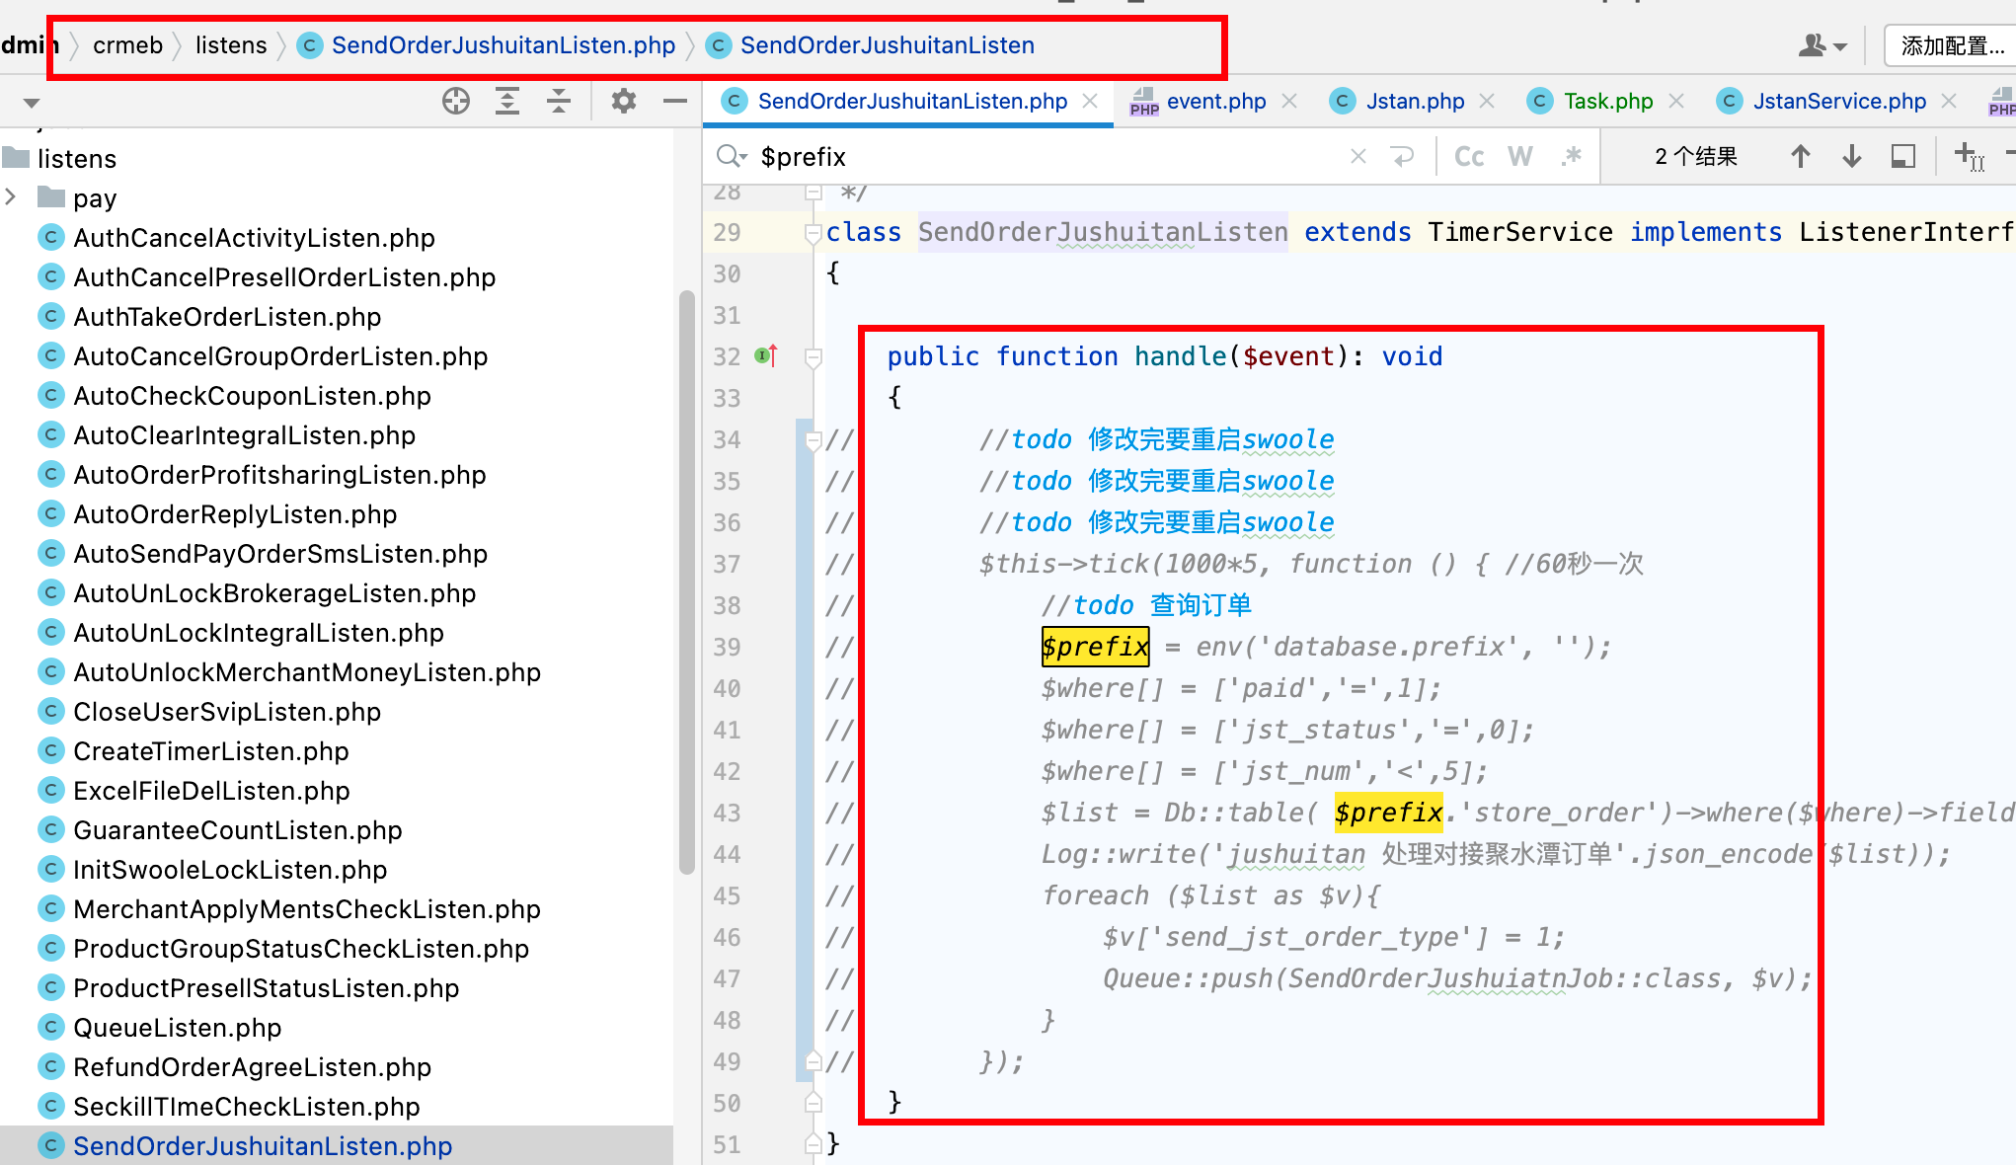Viewport: 2016px width, 1165px height.
Task: Switch to the event.php tab
Action: point(1216,101)
